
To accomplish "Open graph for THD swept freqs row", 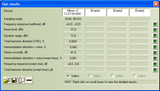I will 155,70.
